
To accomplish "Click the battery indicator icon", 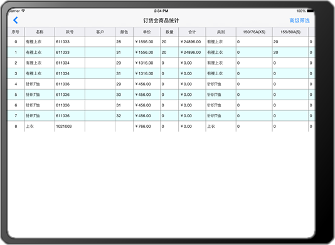I will click(x=311, y=11).
